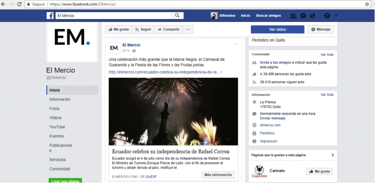Open Fotos section in sidebar
The image size is (375, 183).
[x=55, y=108]
